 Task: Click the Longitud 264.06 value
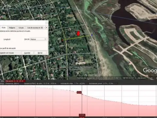coord(27,39)
